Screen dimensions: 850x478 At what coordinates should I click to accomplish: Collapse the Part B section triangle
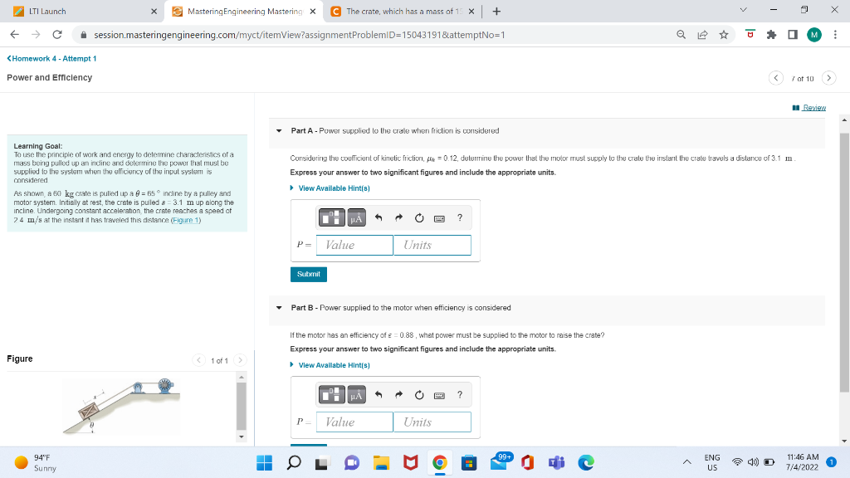click(x=278, y=307)
